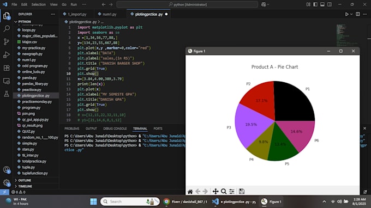371x208 pixels.
Task: Open the Explorer view in activity bar
Action: (x=7, y=16)
